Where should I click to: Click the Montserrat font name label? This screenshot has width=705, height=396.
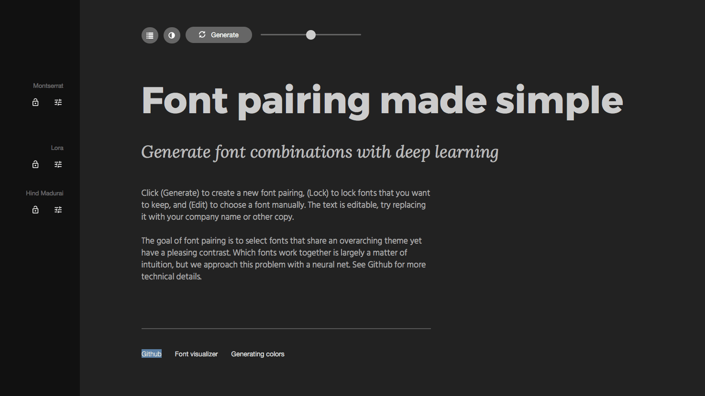point(48,86)
